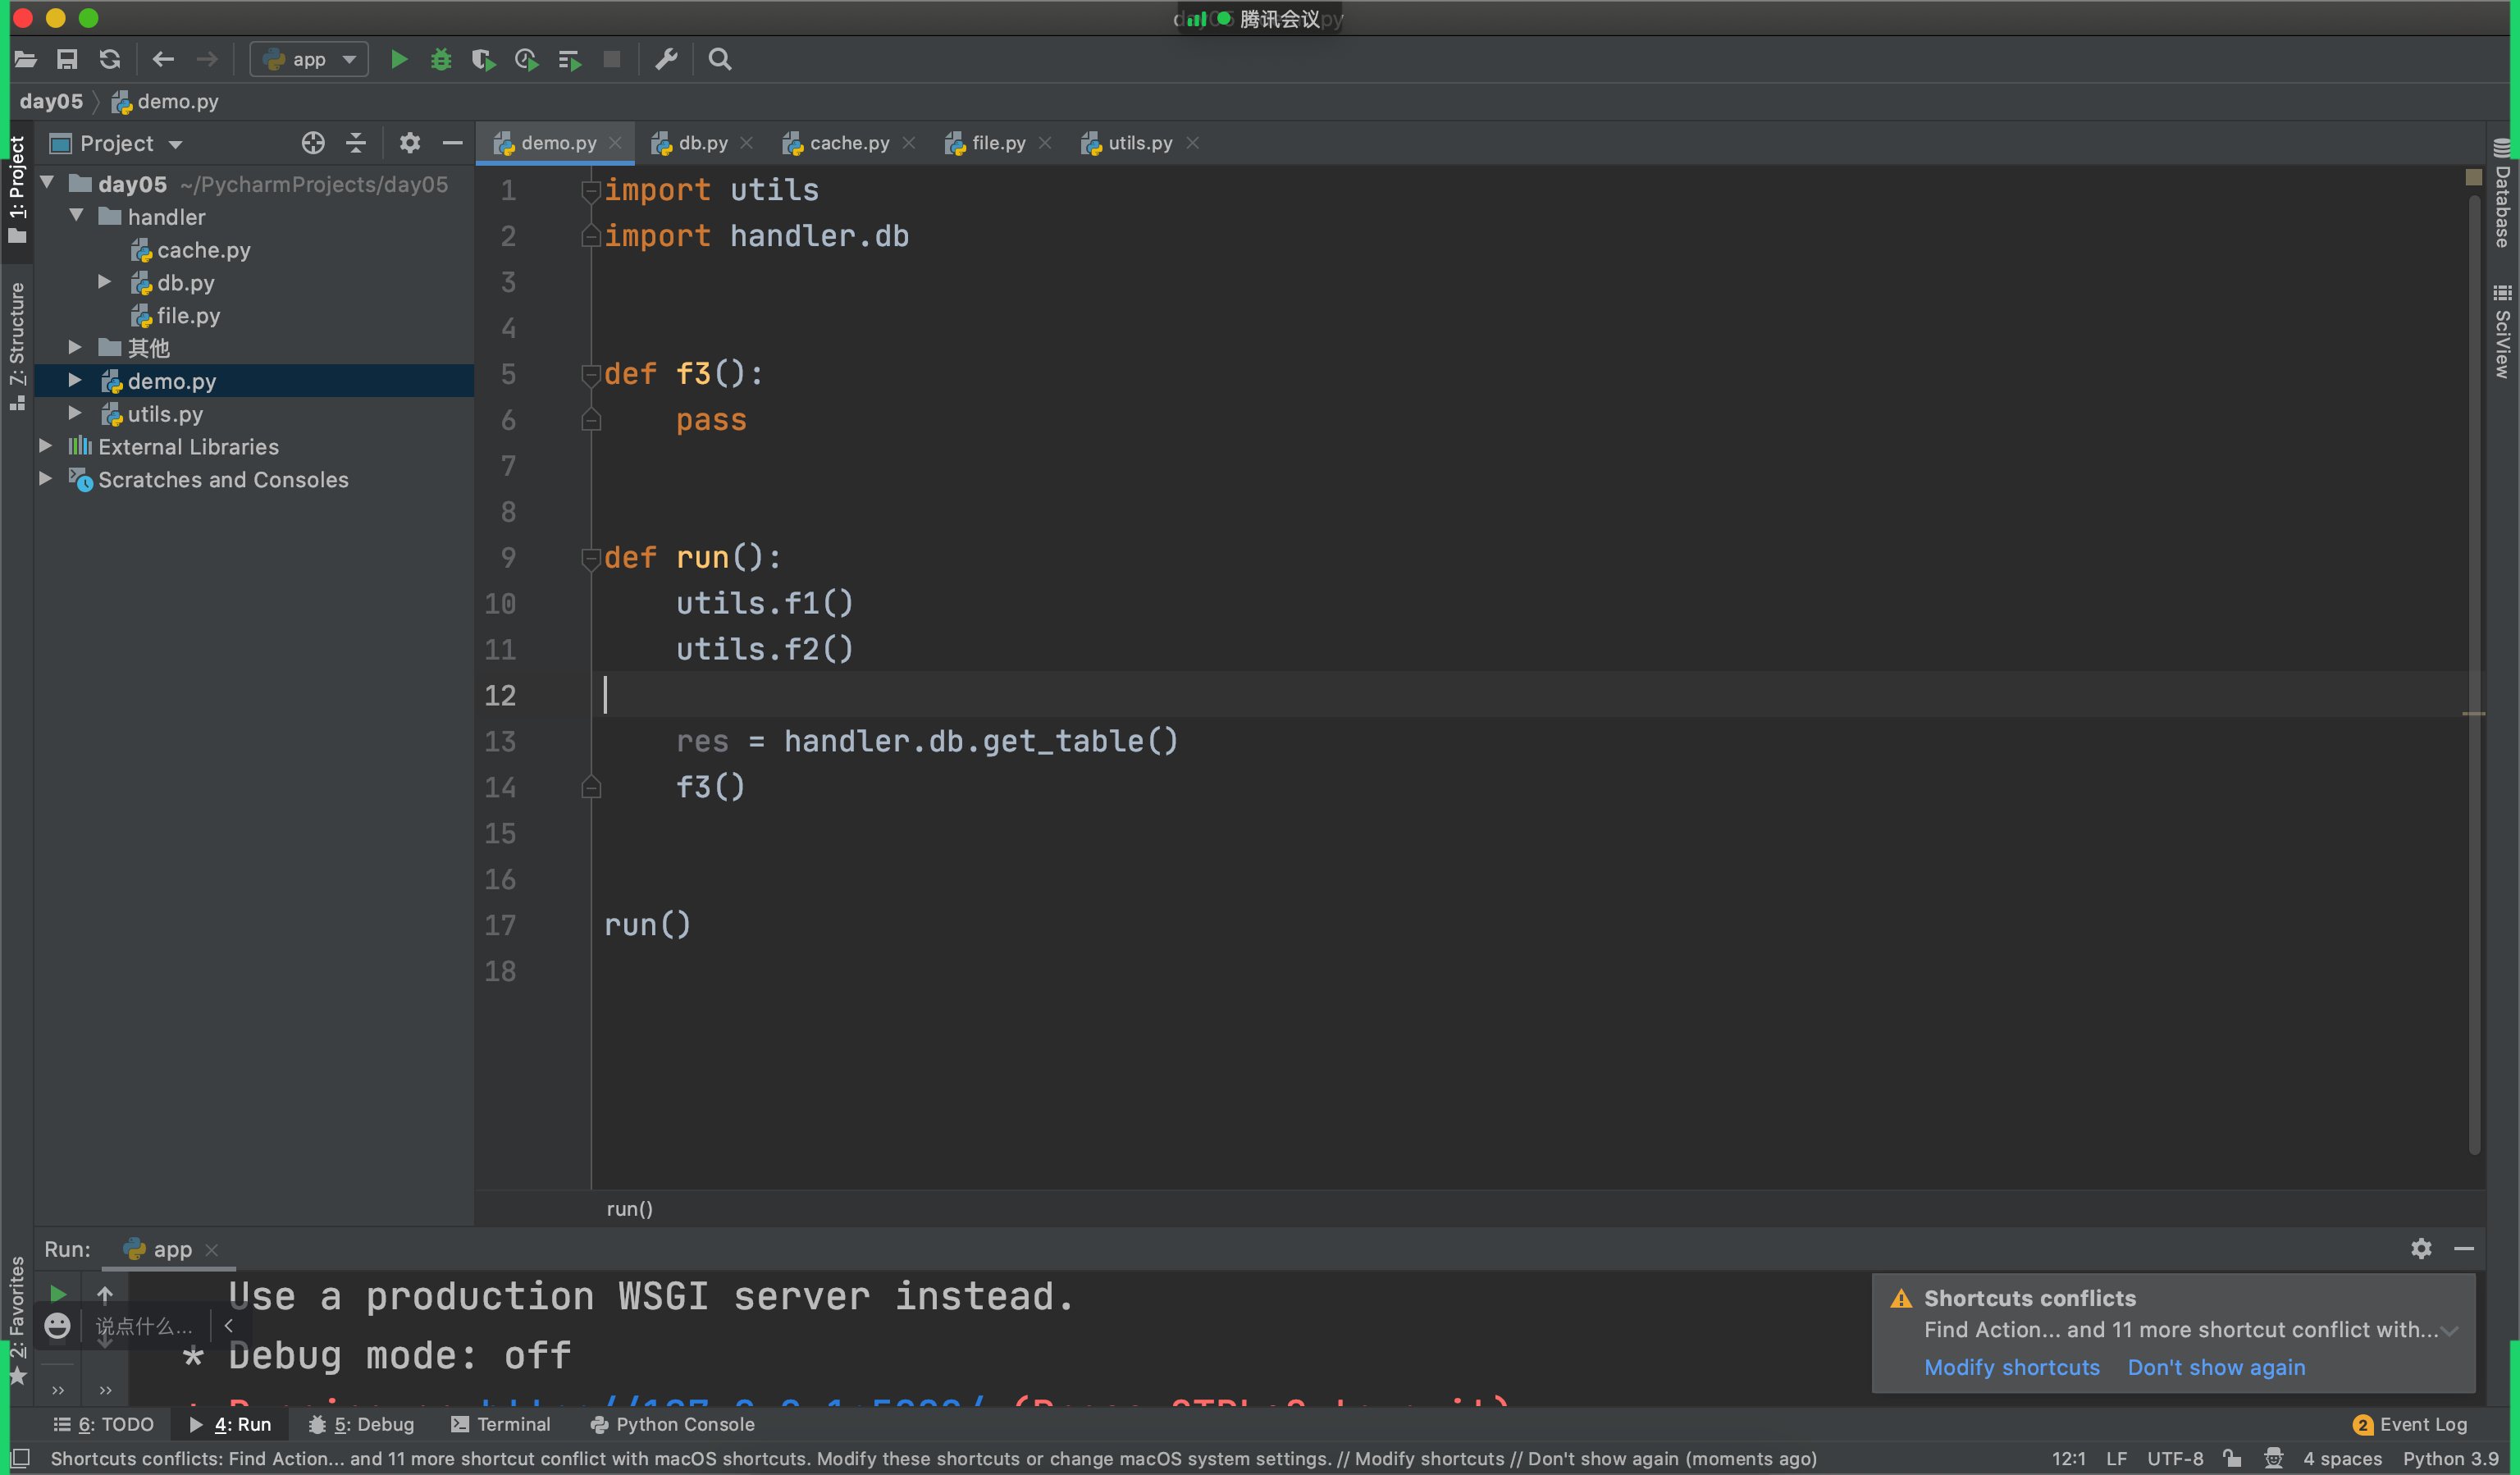Toggle the Favorites side panel
Viewport: 2520px width, 1475px height.
point(17,1320)
